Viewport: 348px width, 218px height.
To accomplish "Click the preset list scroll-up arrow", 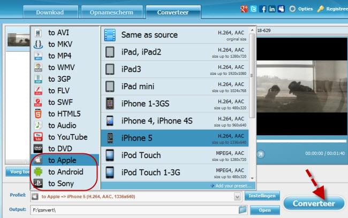I will [x=252, y=30].
